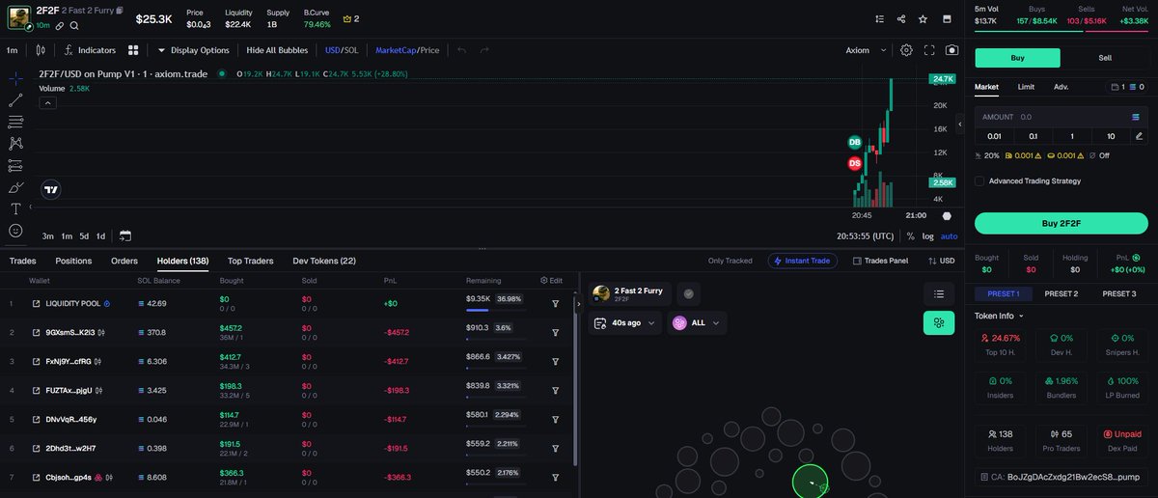Open chart settings gear
Screen dimensions: 1158x498
pyautogui.click(x=906, y=50)
